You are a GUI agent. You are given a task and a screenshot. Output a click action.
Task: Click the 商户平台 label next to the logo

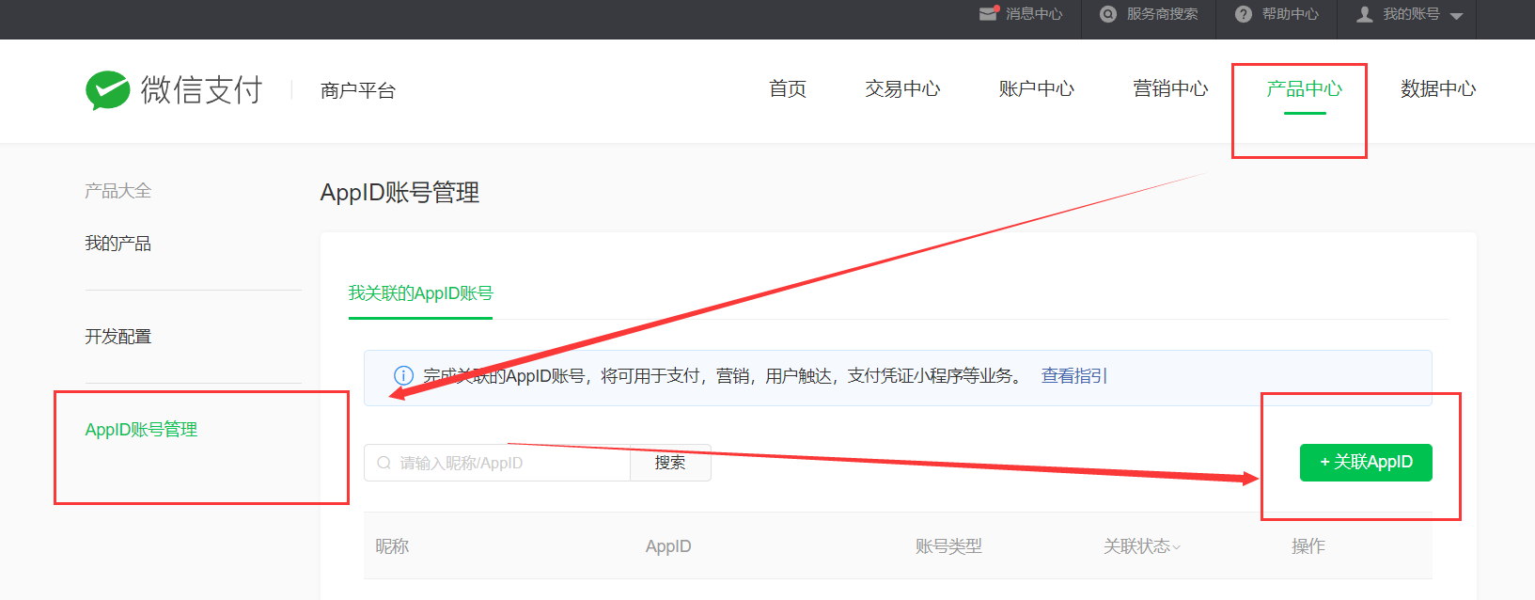click(x=357, y=90)
